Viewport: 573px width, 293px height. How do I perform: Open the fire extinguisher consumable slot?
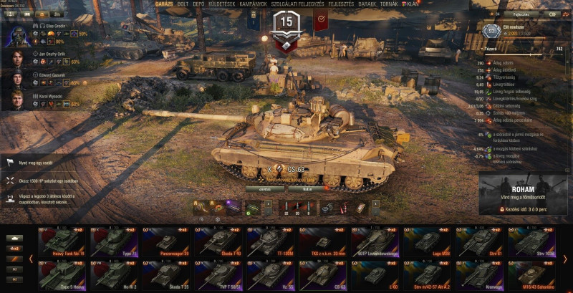[344, 208]
